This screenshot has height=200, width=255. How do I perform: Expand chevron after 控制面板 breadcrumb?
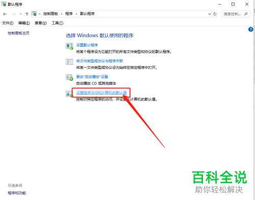tap(62, 14)
